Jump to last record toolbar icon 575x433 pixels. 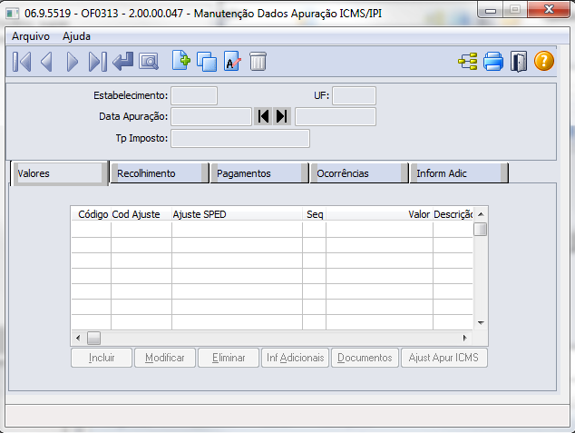pos(98,62)
